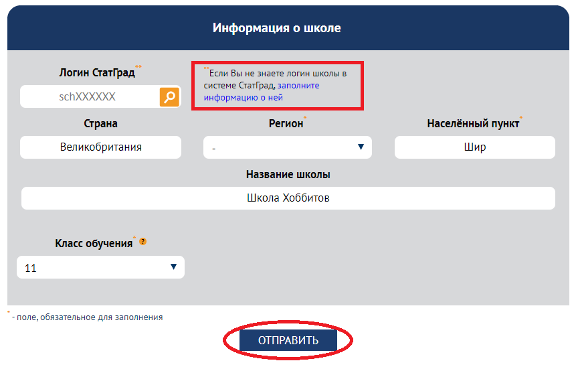Click the Населённый пункт label text
Viewport: 576px width, 369px height.
coord(473,123)
